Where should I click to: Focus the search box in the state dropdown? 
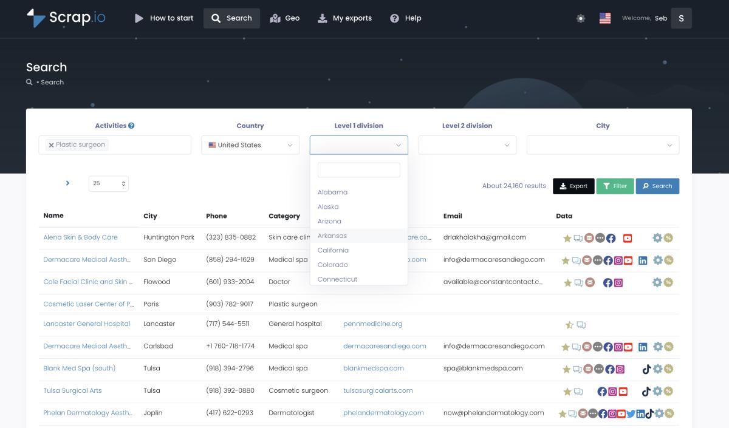click(x=358, y=170)
